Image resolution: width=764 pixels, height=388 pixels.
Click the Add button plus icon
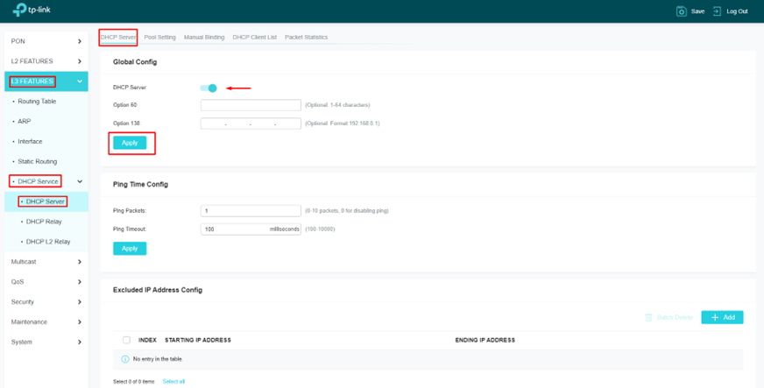(x=715, y=317)
